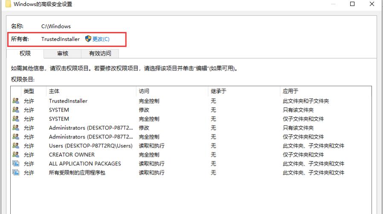
Task: Select the TrustedInstaller principal in the list
Action: (x=68, y=101)
